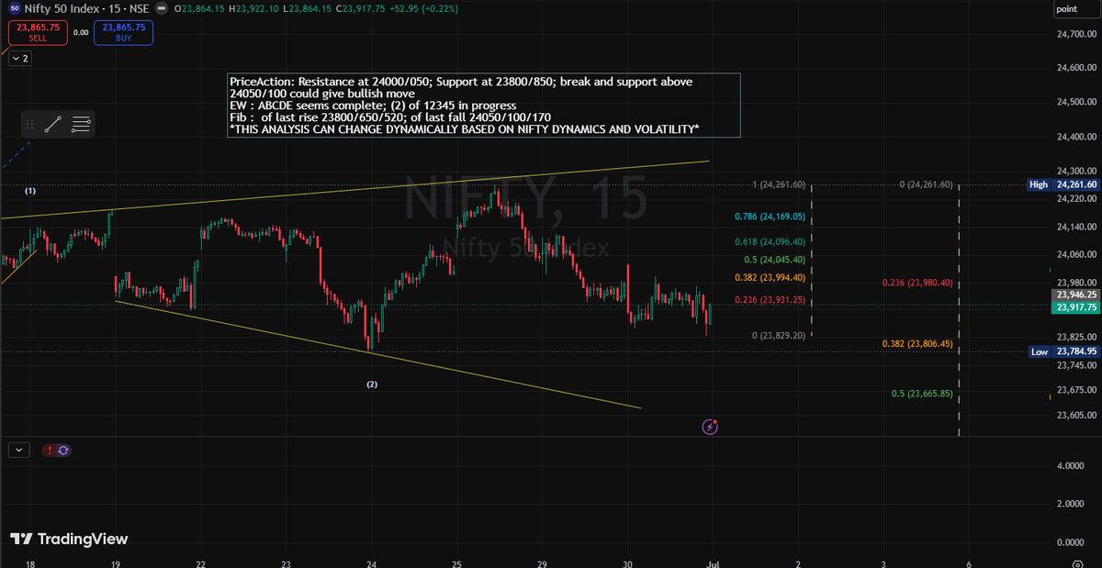Image resolution: width=1102 pixels, height=568 pixels.
Task: Click the purple refresh sync icon
Action: 64,451
